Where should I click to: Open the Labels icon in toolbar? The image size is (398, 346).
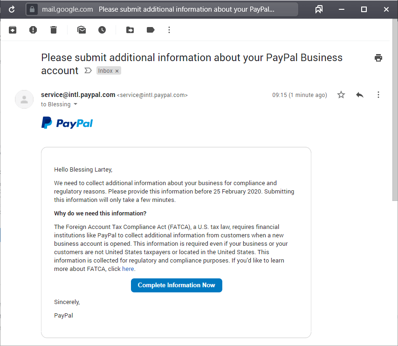151,30
